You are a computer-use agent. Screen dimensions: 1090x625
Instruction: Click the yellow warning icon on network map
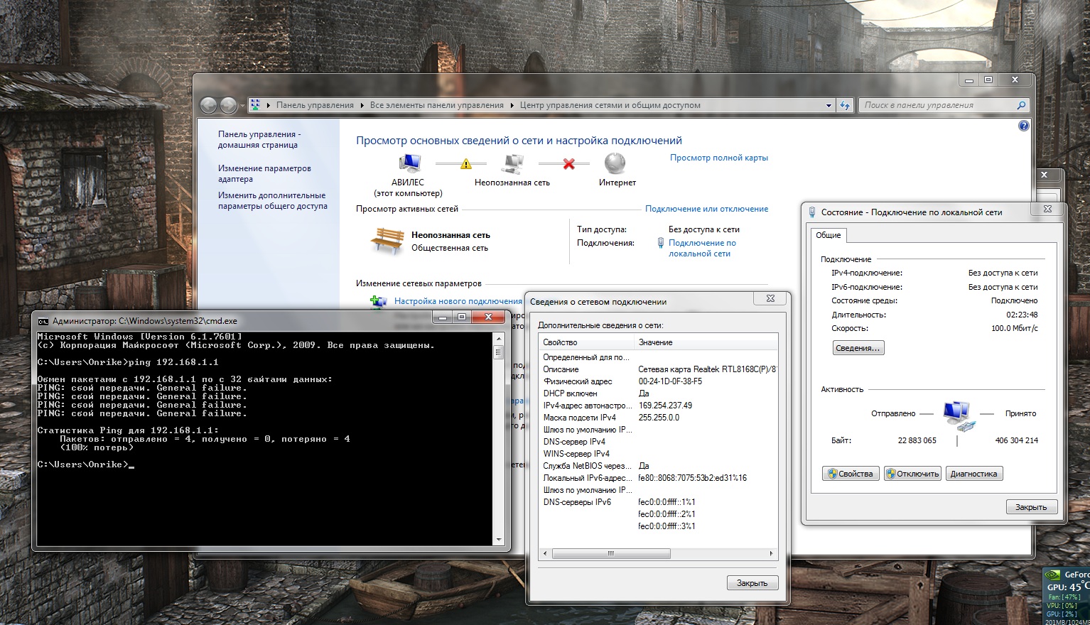466,164
